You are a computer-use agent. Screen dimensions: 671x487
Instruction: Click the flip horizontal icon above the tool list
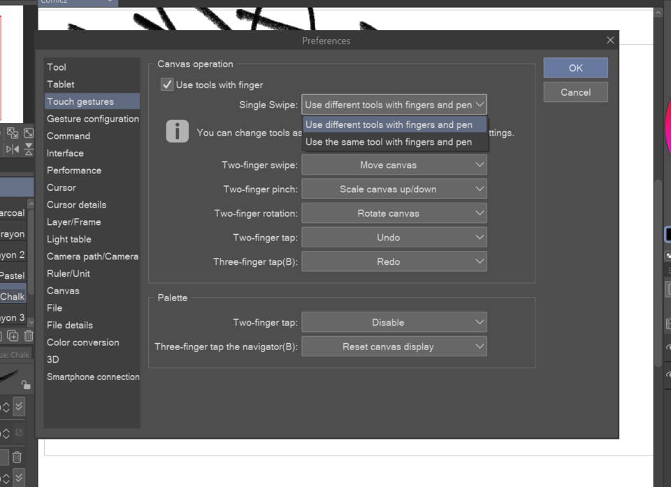(11, 149)
